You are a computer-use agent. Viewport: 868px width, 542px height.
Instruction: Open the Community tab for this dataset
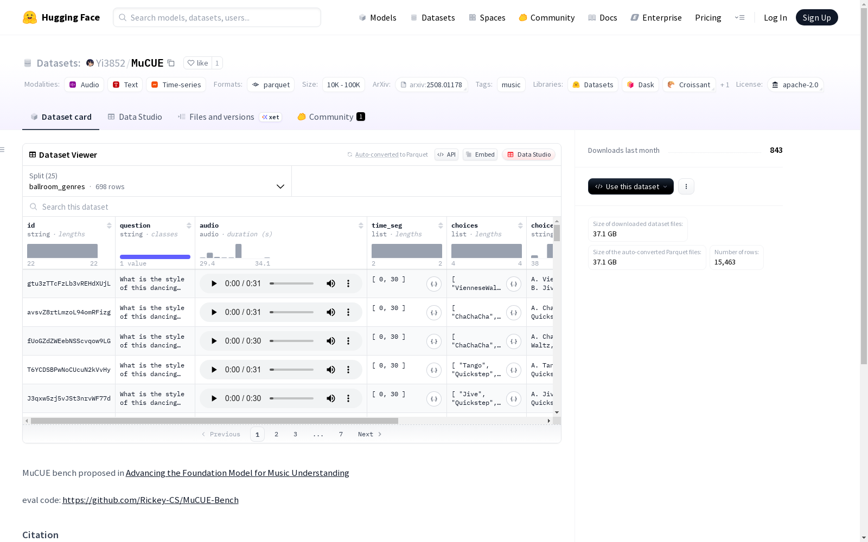(x=331, y=117)
